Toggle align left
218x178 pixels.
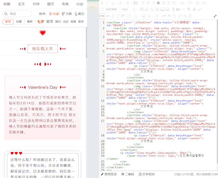pos(143,3)
